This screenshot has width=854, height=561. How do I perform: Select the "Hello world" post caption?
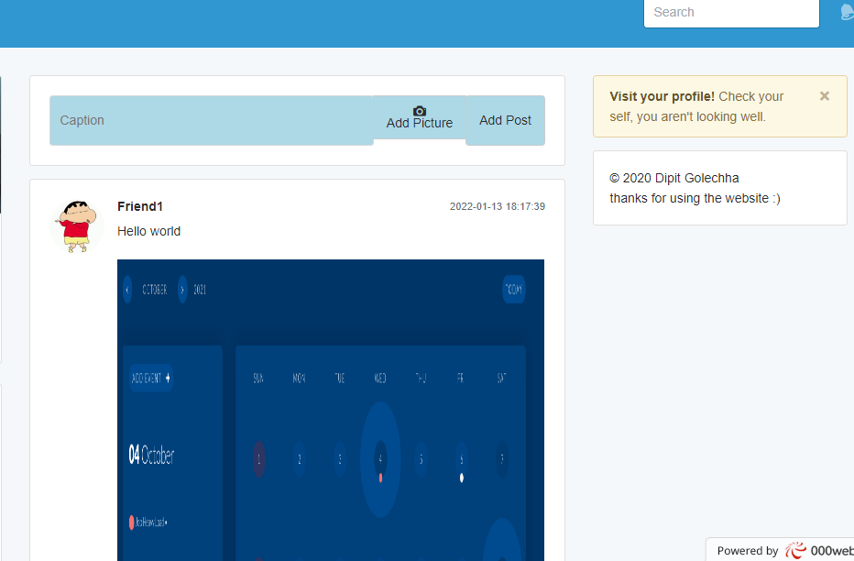tap(148, 232)
